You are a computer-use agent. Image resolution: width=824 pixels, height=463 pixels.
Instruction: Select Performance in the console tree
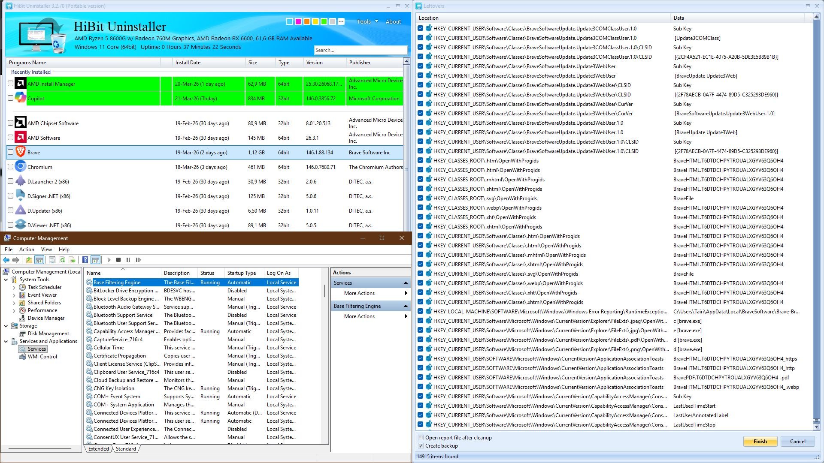pyautogui.click(x=42, y=310)
